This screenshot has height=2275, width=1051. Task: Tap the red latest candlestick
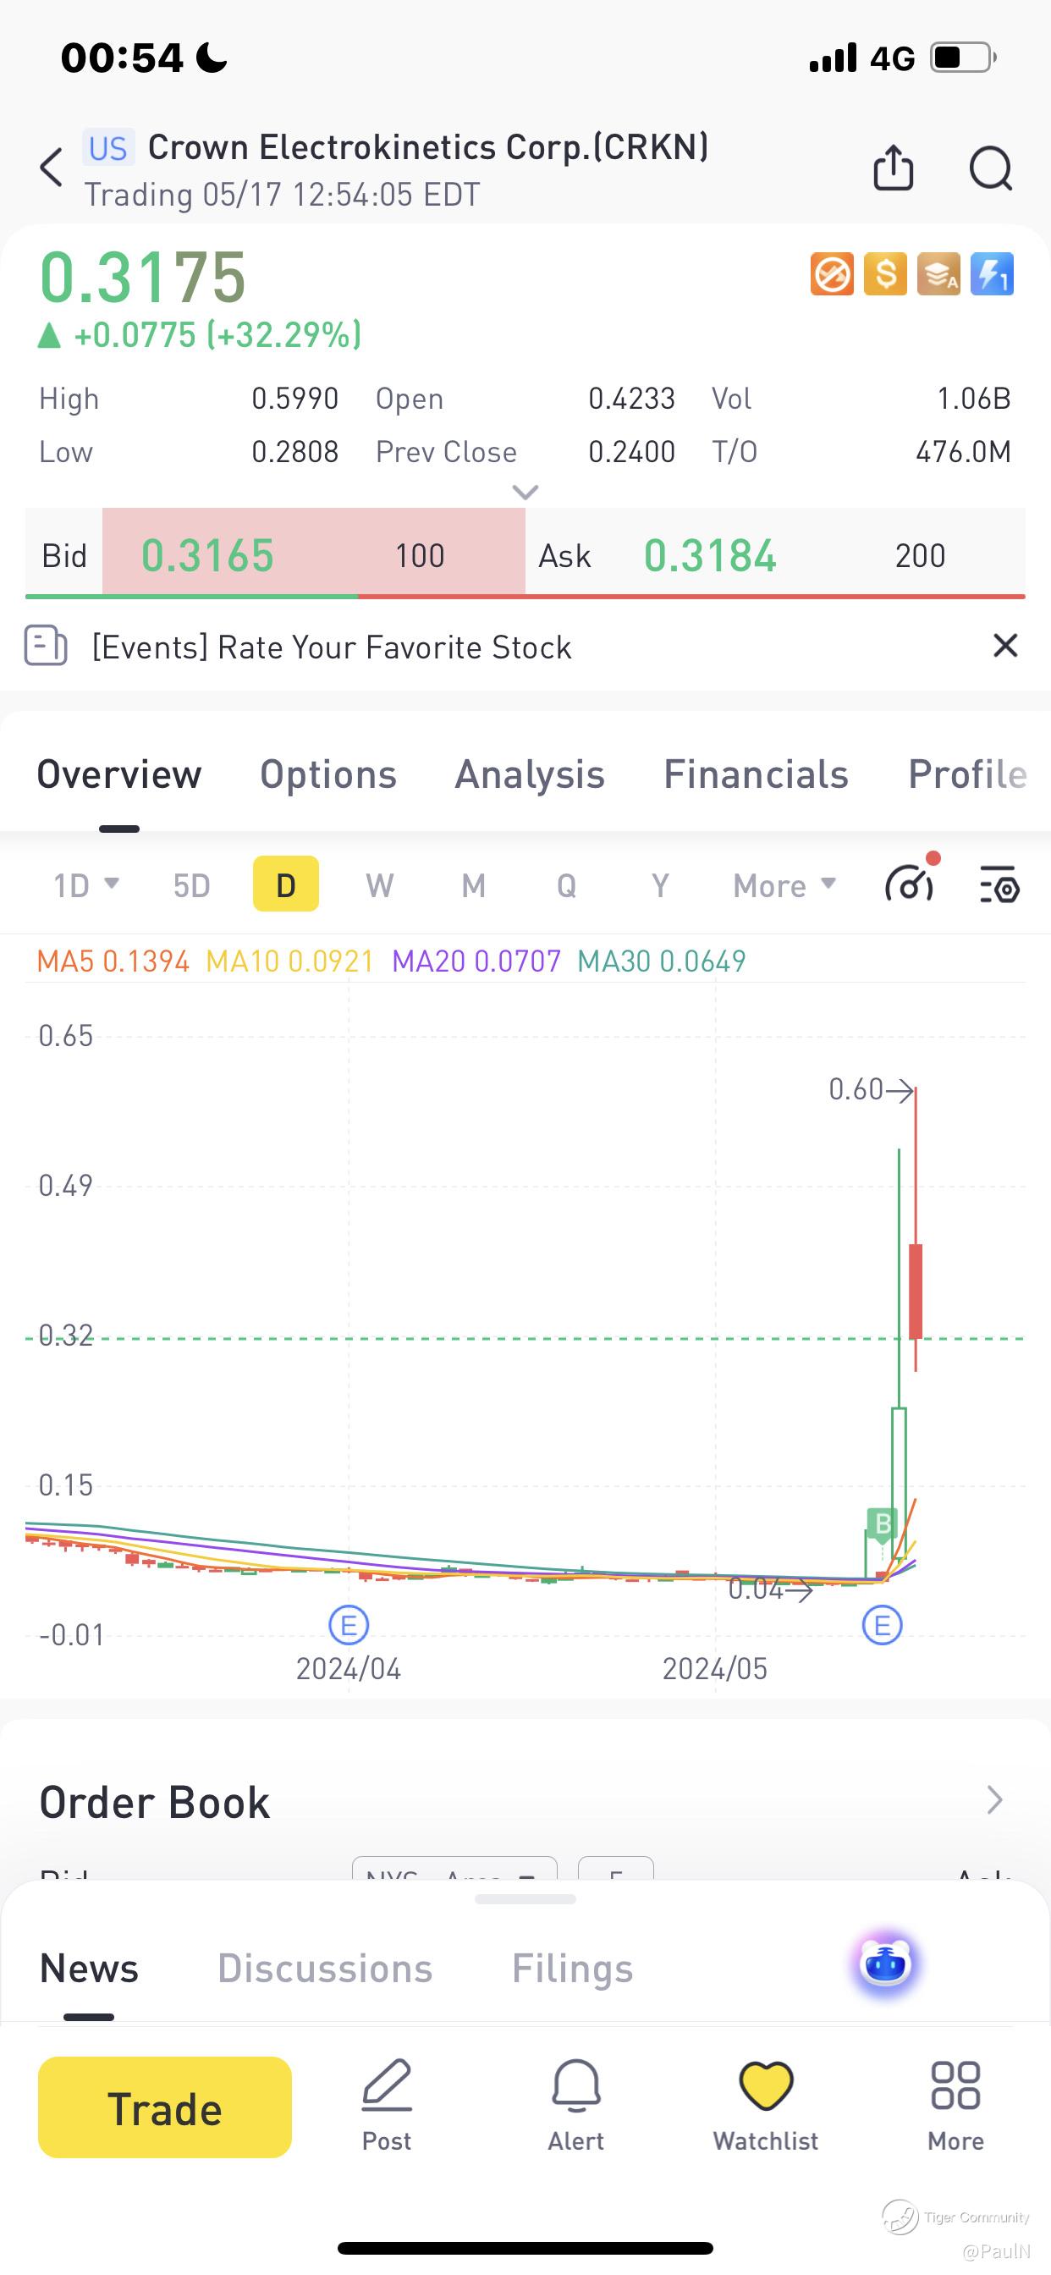pos(916,1291)
